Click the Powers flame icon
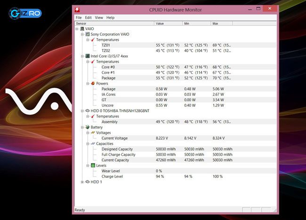This screenshot has width=306, height=220. [x=93, y=83]
